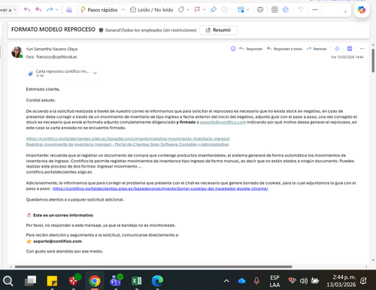
Task: Pin the message with the pin icon
Action: pos(214,10)
